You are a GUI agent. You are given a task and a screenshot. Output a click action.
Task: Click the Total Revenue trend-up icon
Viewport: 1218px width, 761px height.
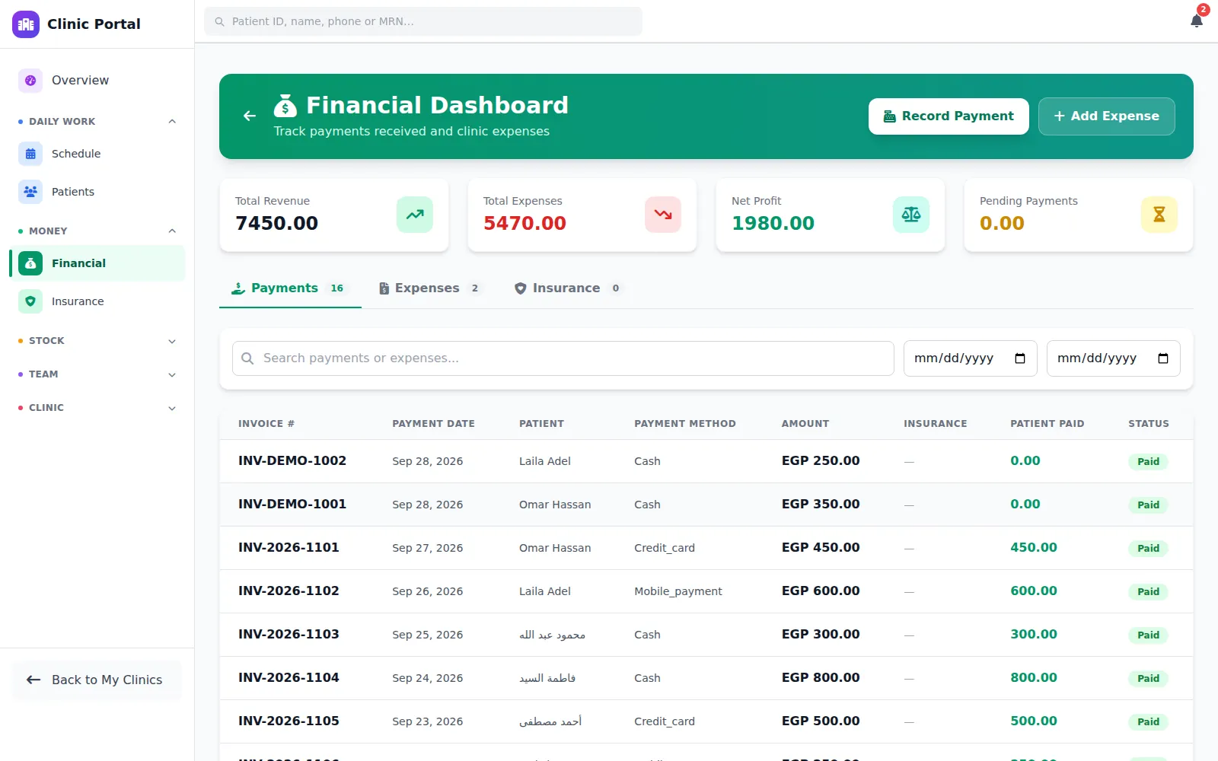(415, 215)
